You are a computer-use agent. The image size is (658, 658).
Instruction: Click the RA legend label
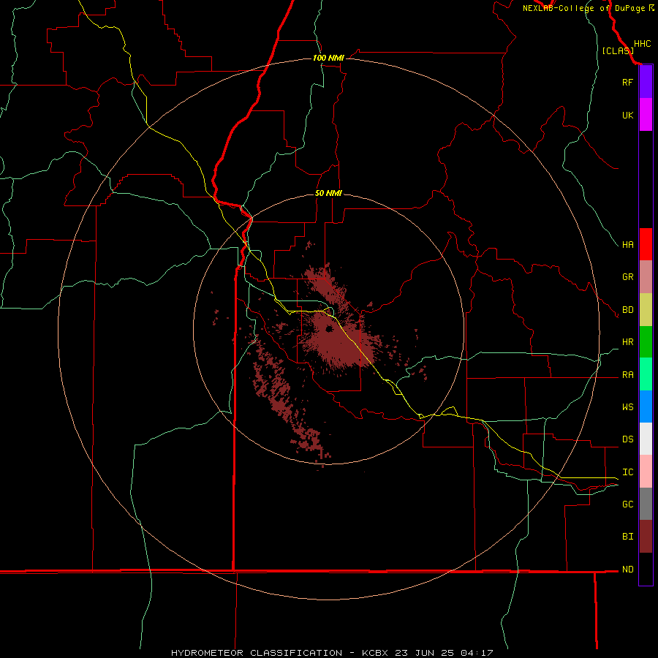(x=627, y=375)
